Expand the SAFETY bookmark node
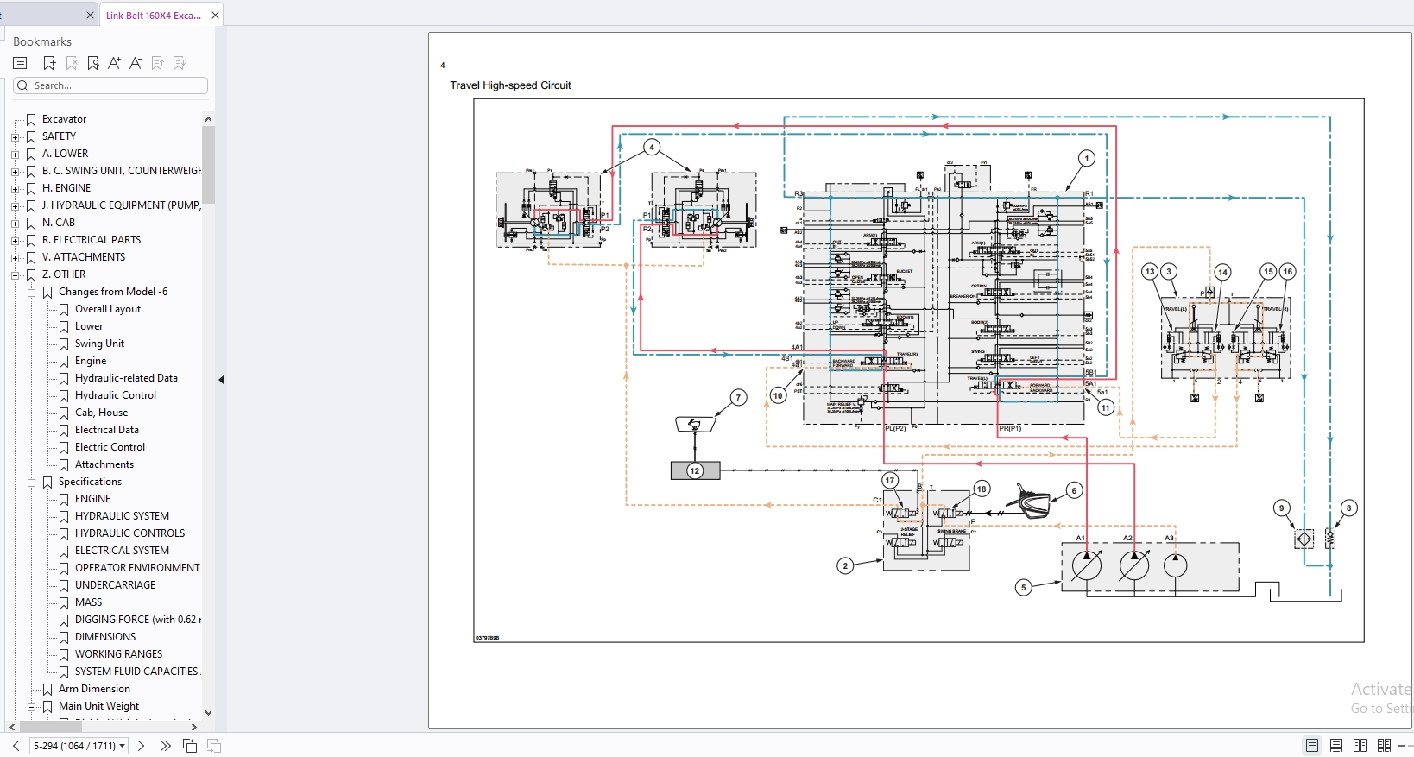This screenshot has height=757, width=1414. click(15, 137)
